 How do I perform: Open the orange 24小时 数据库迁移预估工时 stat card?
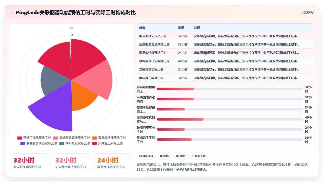(113, 163)
